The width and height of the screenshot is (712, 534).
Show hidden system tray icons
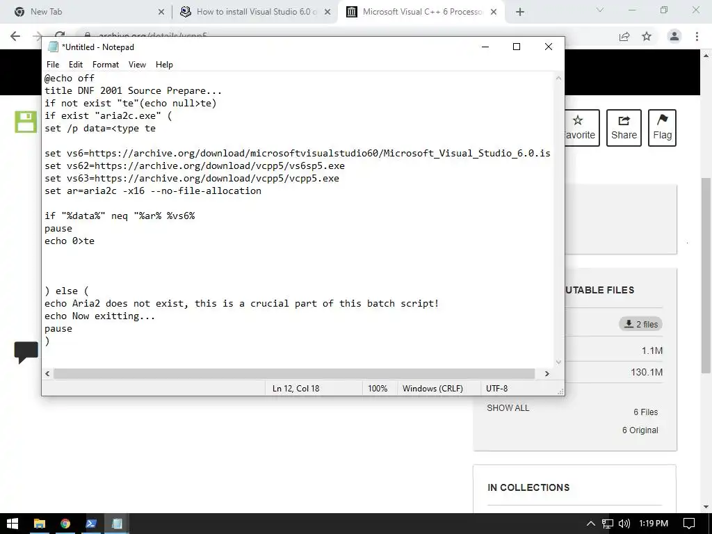[590, 524]
